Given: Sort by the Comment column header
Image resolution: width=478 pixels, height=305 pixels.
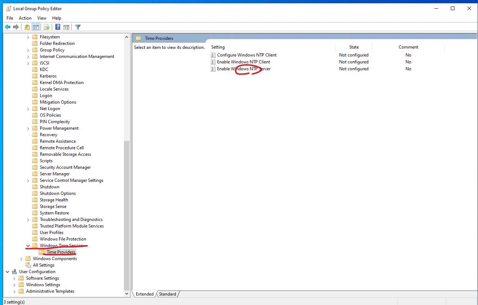Looking at the screenshot, I should click(408, 47).
